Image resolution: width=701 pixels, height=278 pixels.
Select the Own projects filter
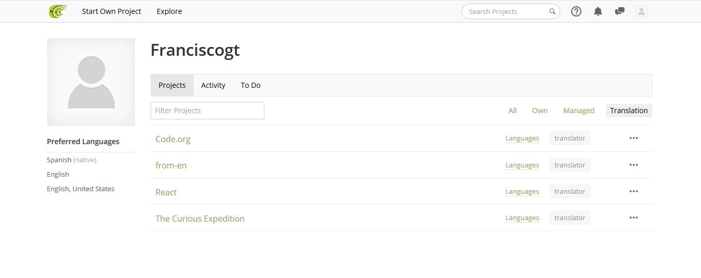pyautogui.click(x=540, y=111)
